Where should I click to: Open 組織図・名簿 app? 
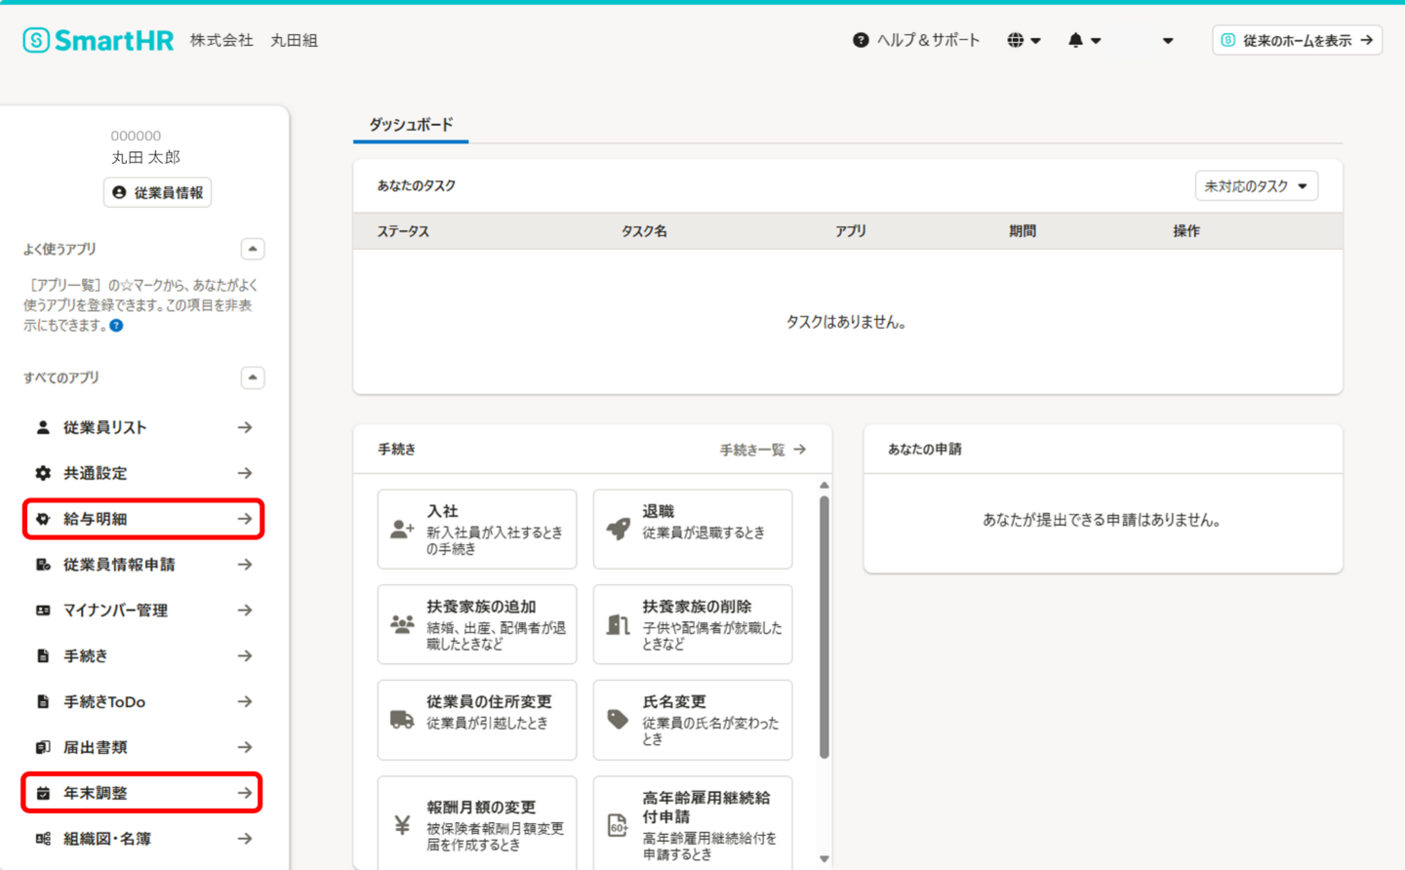[x=143, y=839]
